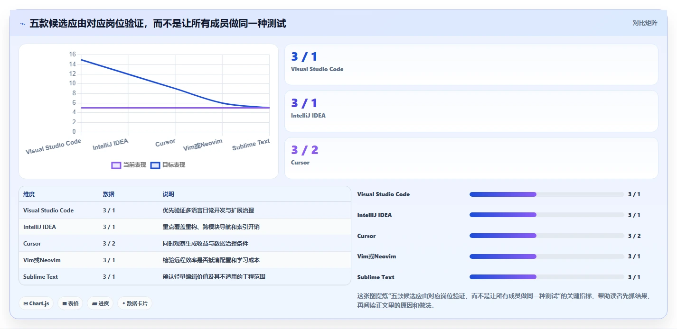This screenshot has width=677, height=329.
Task: Toggle the 当前表现 legend entry
Action: click(129, 165)
